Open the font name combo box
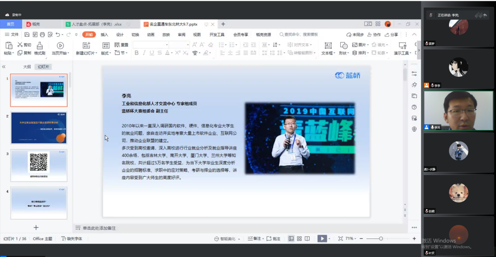 coord(151,45)
